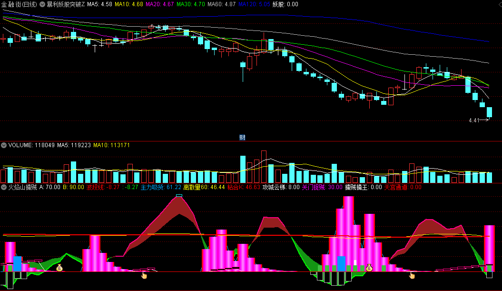This screenshot has width=502, height=291.
Task: Select the 金融街(日线) chart title
Action: 19,4
